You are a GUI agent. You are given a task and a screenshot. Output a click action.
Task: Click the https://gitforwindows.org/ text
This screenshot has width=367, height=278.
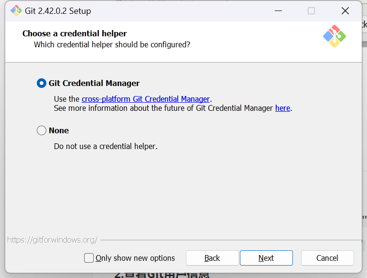pos(52,240)
